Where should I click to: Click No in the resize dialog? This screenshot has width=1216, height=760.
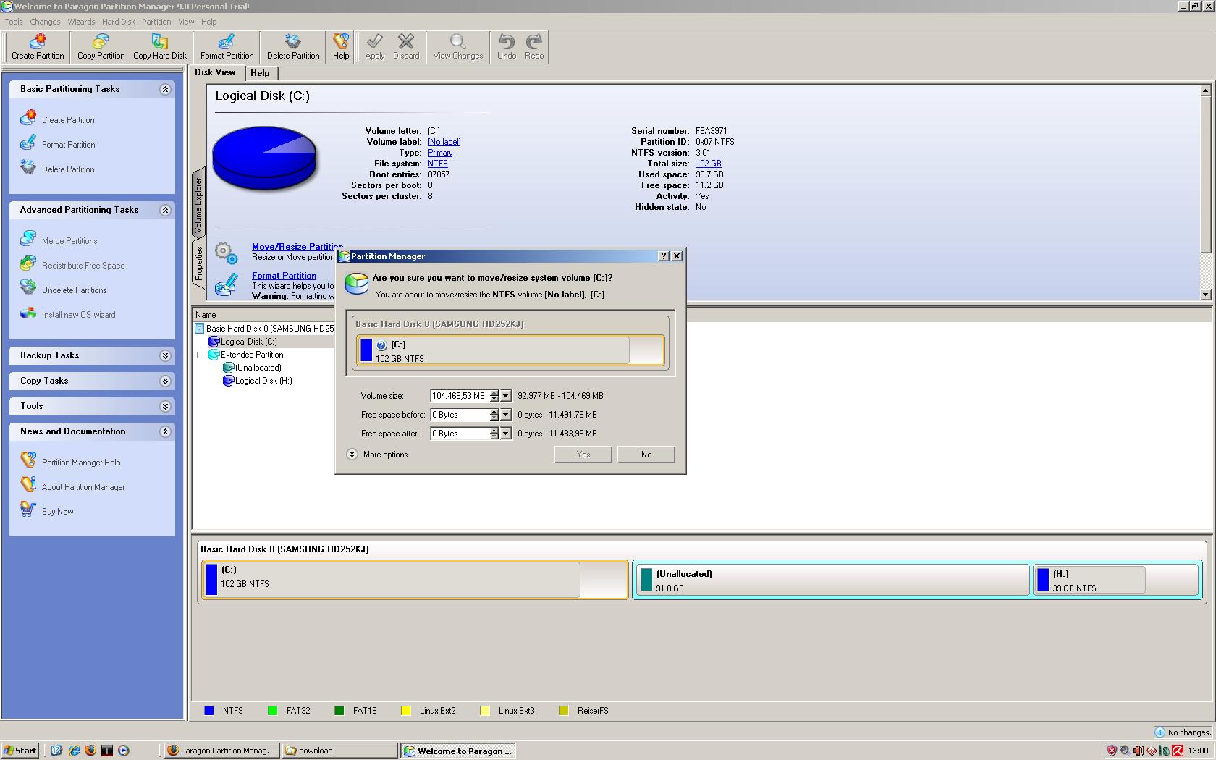(x=646, y=455)
